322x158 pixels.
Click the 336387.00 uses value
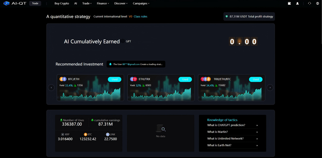[72, 124]
